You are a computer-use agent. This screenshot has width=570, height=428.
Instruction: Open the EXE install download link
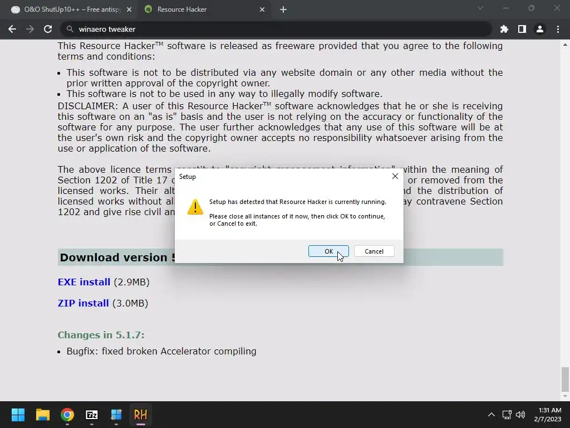84,282
